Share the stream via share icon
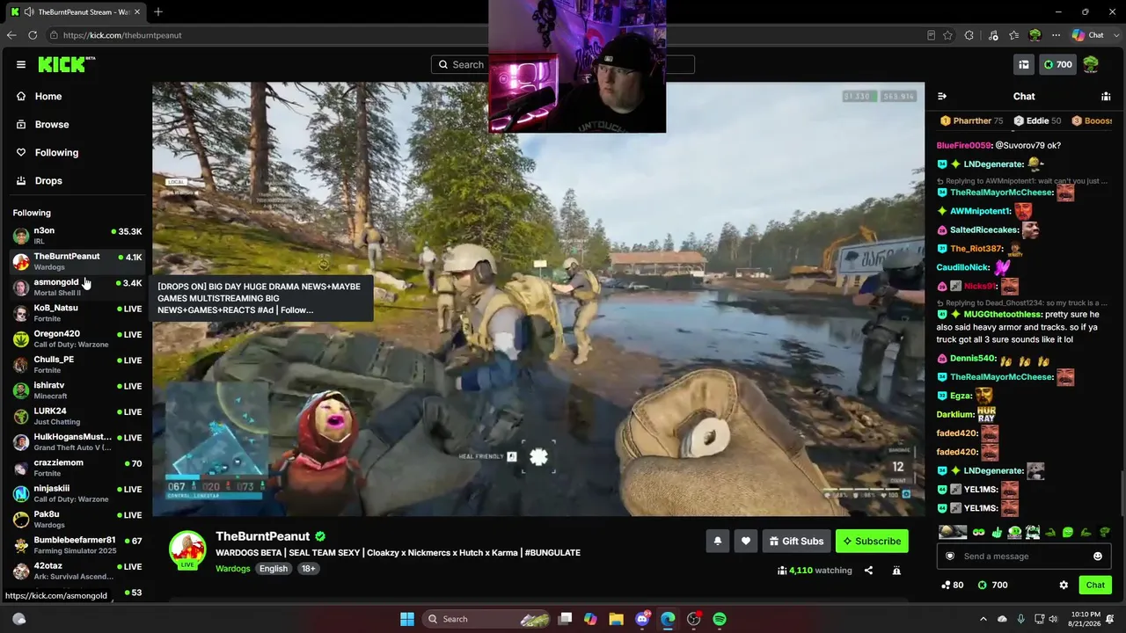The image size is (1126, 633). 868,571
